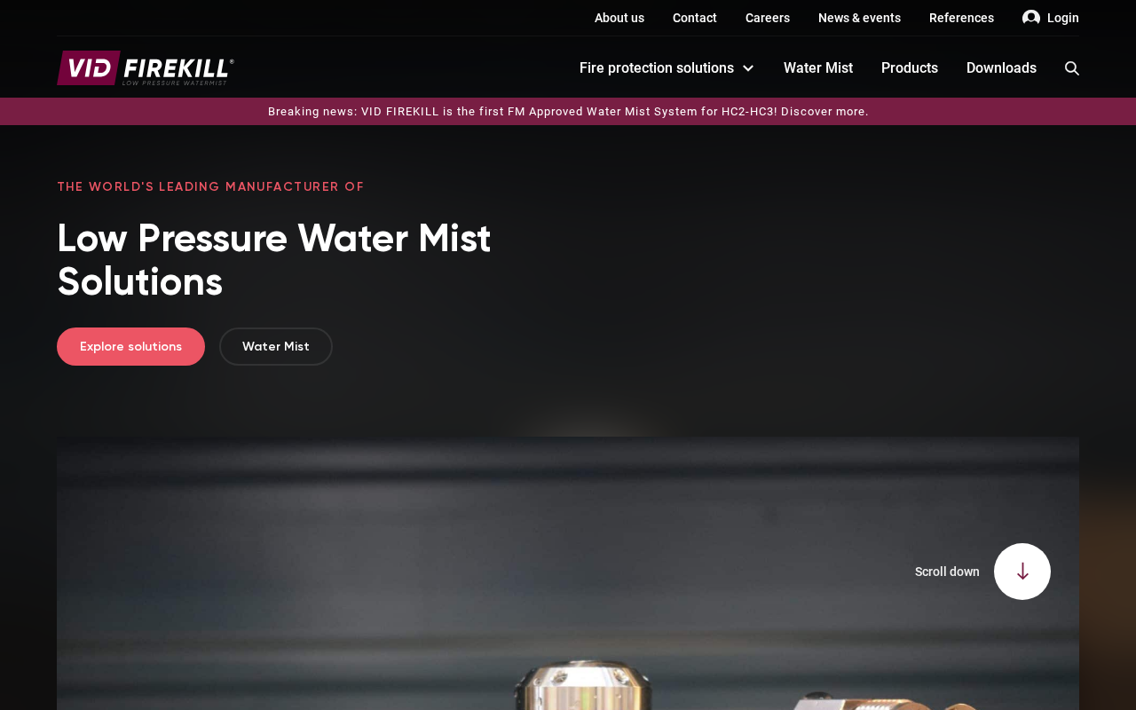1136x710 pixels.
Task: Open the Fire protection solutions menu
Action: point(657,68)
